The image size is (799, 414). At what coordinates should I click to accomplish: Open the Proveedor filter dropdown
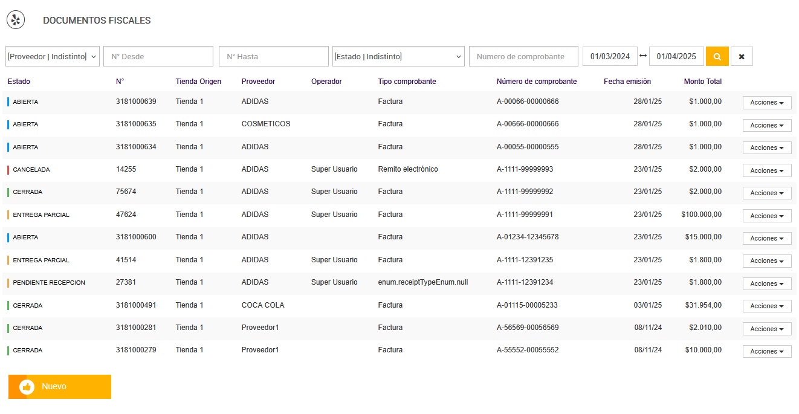coord(53,56)
